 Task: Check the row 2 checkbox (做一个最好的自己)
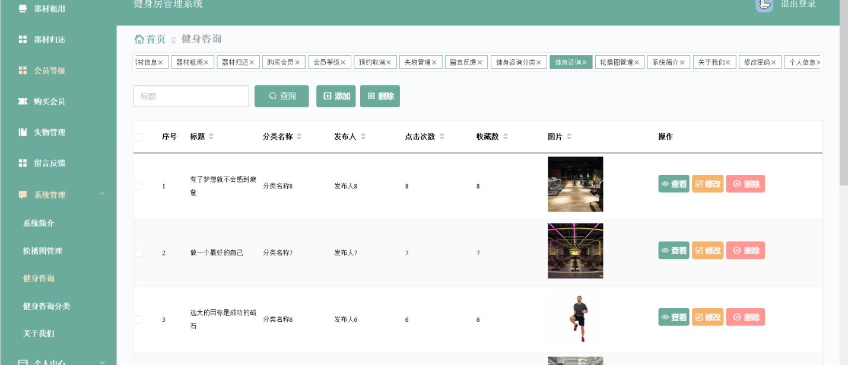tap(139, 252)
